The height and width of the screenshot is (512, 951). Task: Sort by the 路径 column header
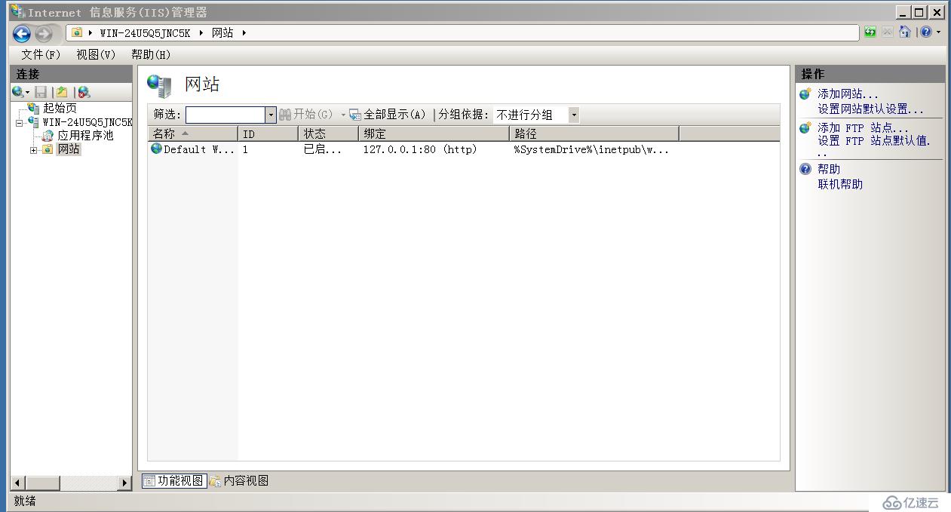pyautogui.click(x=594, y=133)
